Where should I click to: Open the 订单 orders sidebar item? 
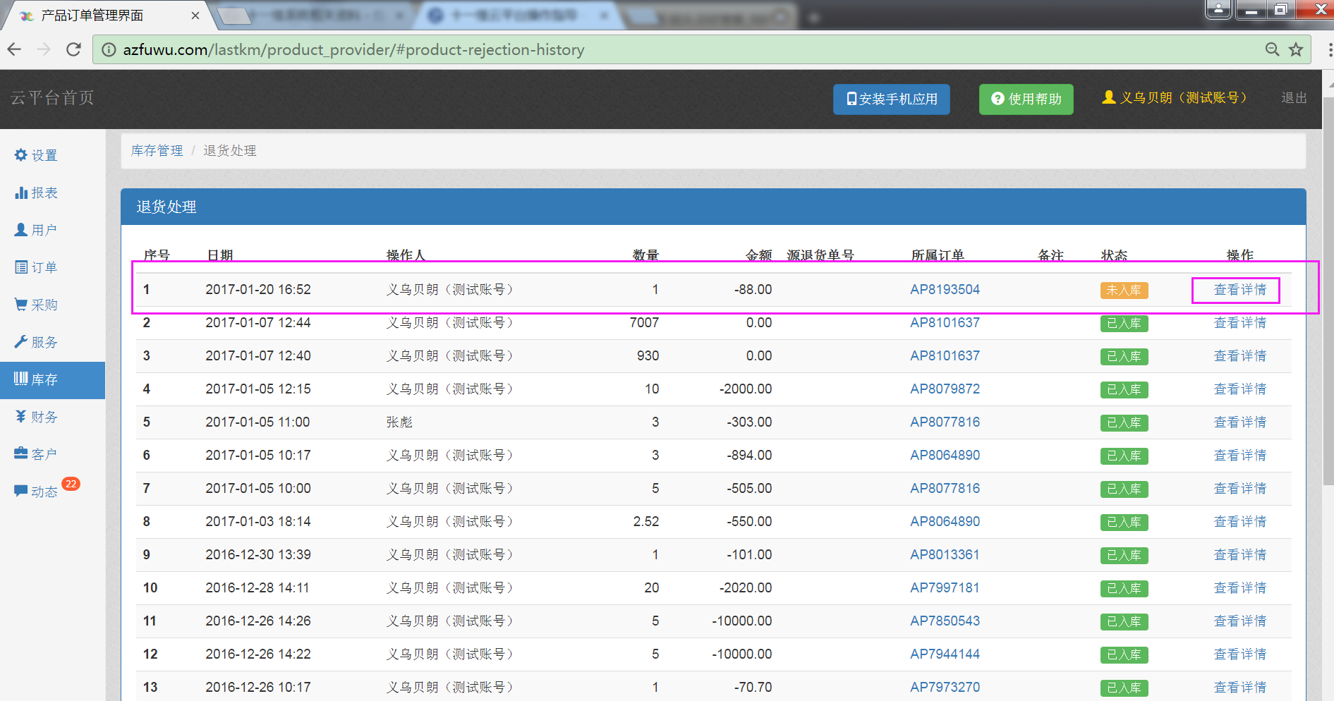tap(36, 267)
